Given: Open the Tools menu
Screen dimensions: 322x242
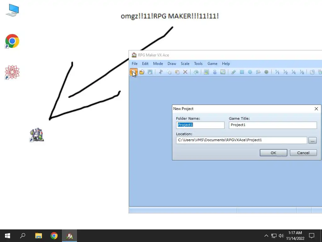Looking at the screenshot, I should (198, 64).
